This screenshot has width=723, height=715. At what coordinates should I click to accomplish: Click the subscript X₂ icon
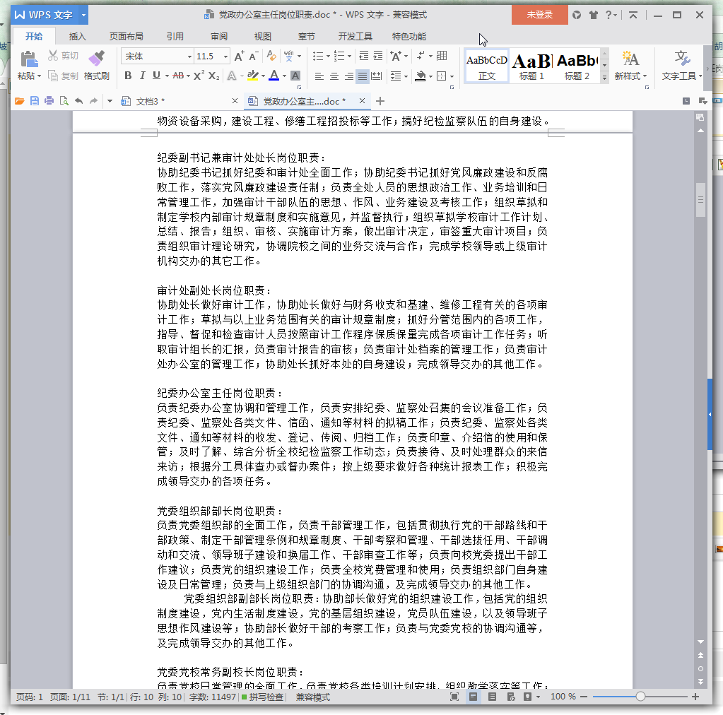click(213, 76)
